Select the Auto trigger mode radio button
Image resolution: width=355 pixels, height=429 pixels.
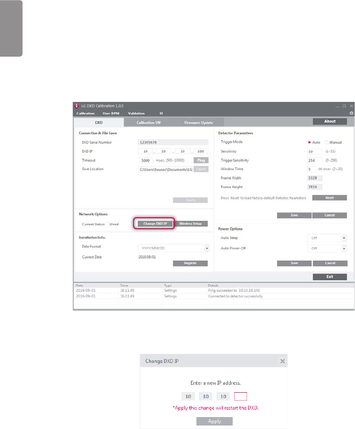pos(309,142)
